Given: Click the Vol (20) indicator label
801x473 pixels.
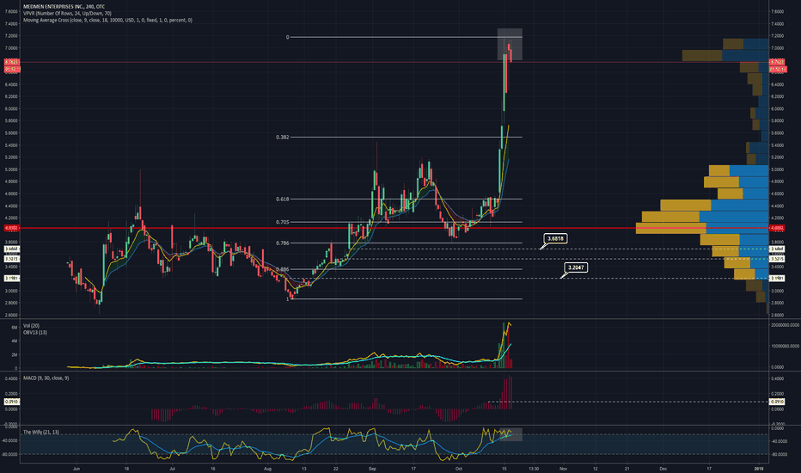Looking at the screenshot, I should pyautogui.click(x=31, y=326).
